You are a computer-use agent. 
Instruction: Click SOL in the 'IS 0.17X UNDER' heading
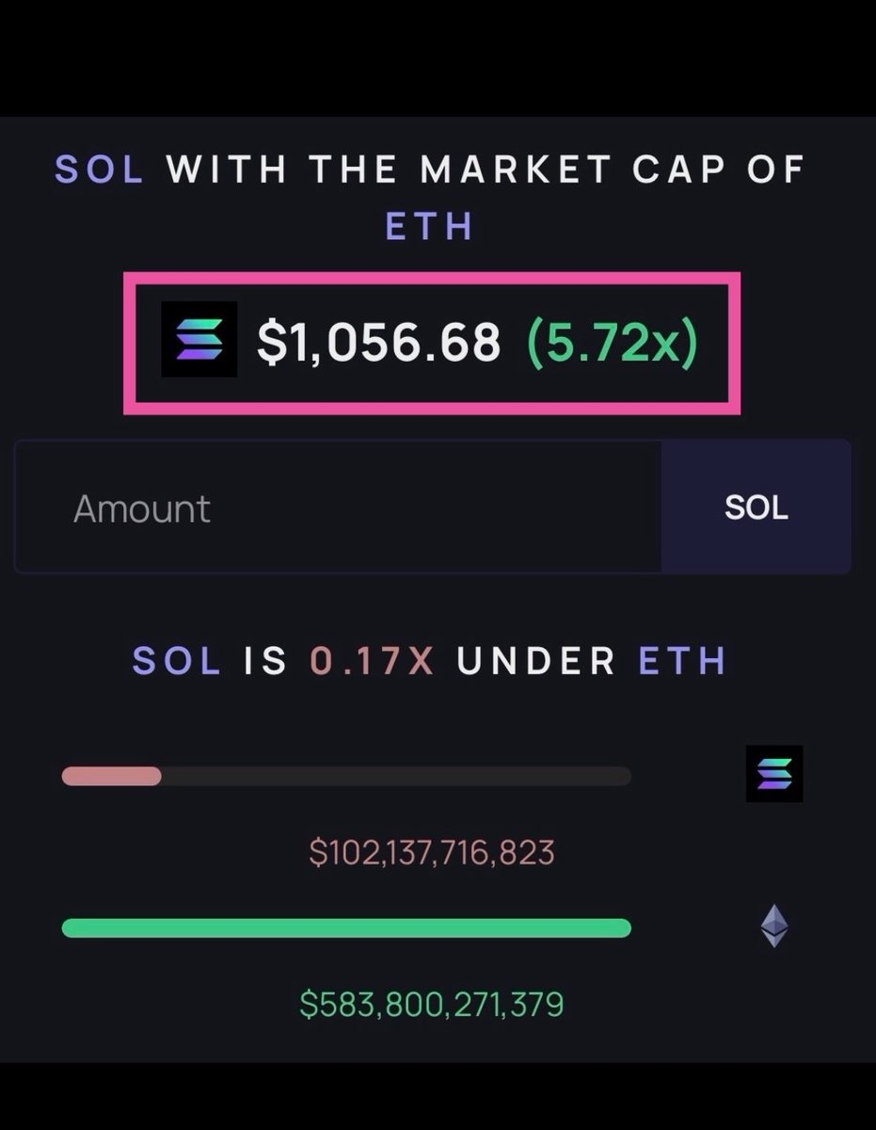pos(177,661)
